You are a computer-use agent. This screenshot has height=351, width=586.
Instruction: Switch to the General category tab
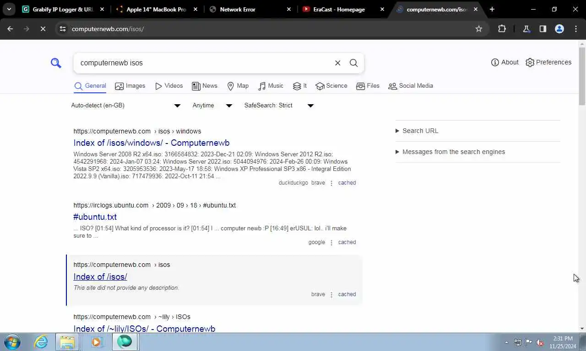coord(90,86)
